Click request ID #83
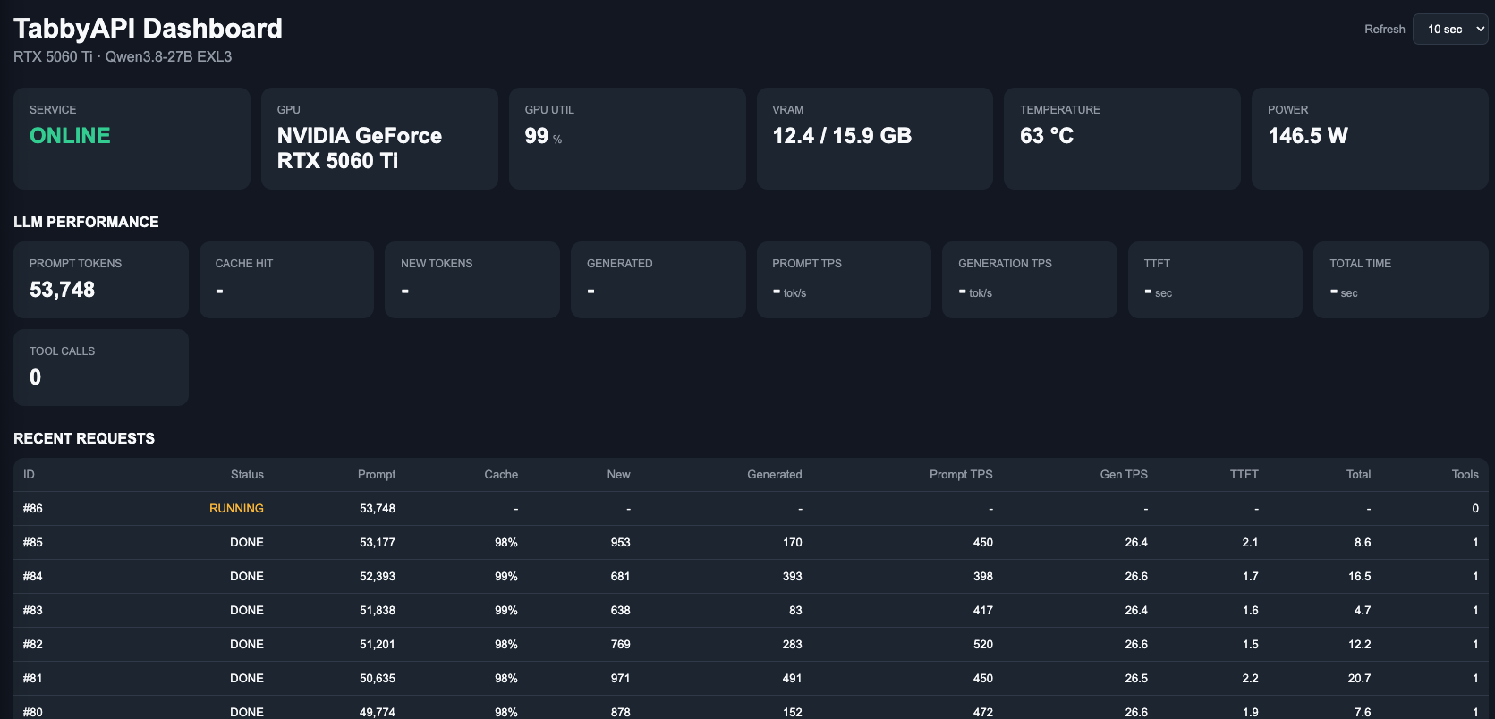Screen dimensions: 1495x719 (33, 611)
